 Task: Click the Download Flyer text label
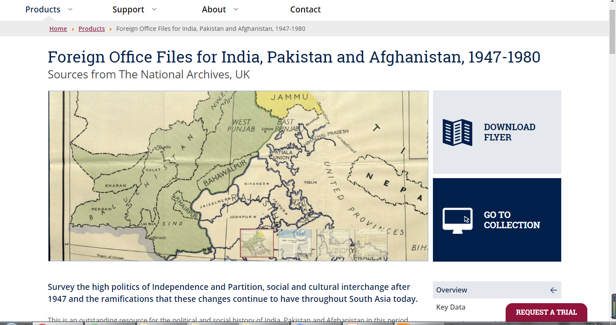[x=509, y=132]
